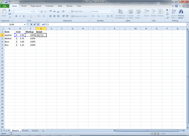Open the File menu button
Image resolution: width=189 pixels, height=136 pixels.
coord(5,6)
